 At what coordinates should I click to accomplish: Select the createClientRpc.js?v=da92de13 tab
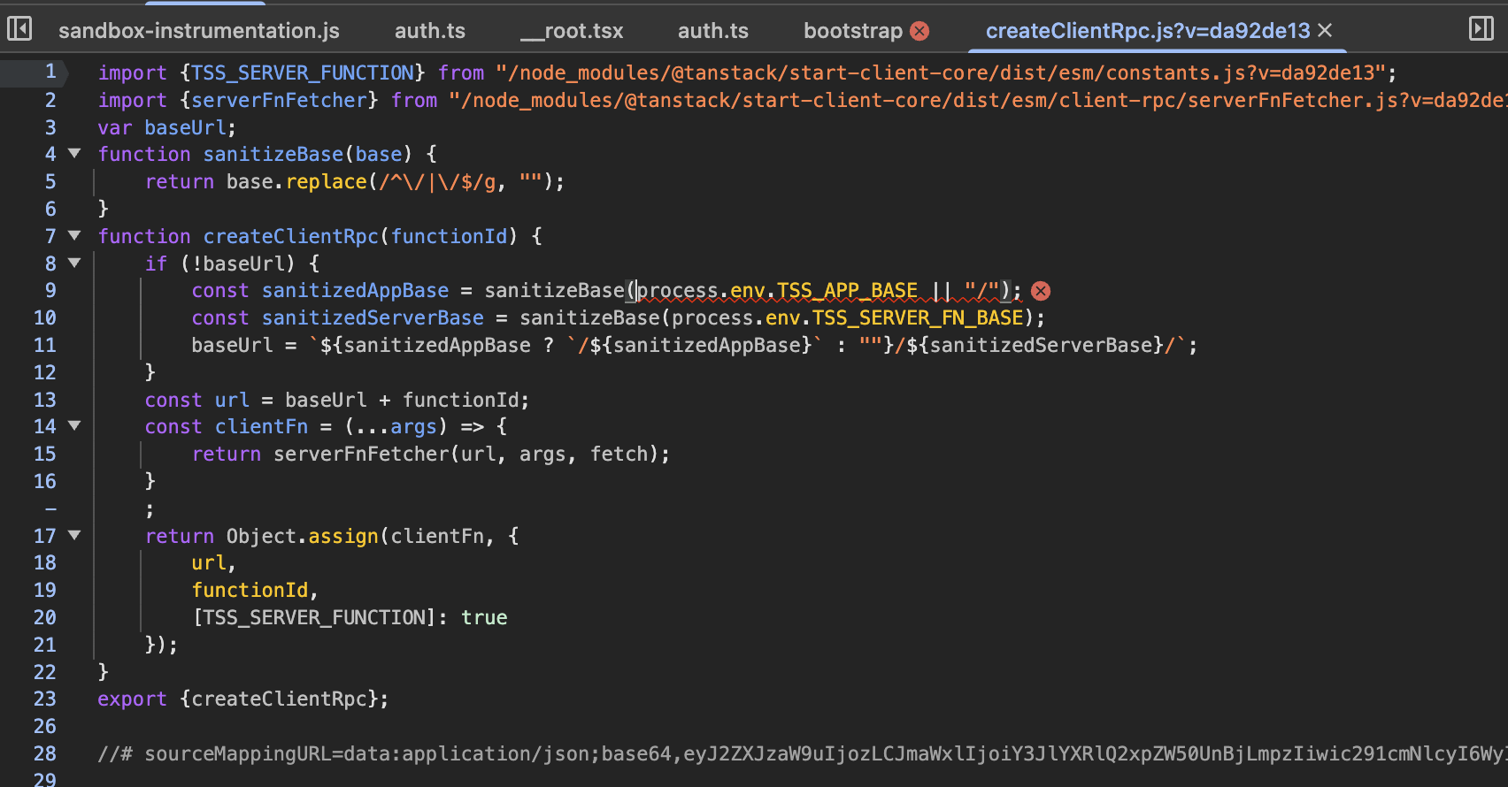tap(1148, 31)
